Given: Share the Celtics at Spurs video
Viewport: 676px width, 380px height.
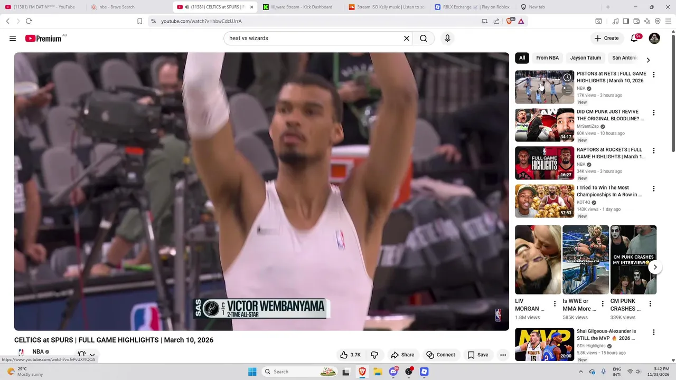Looking at the screenshot, I should coord(402,355).
